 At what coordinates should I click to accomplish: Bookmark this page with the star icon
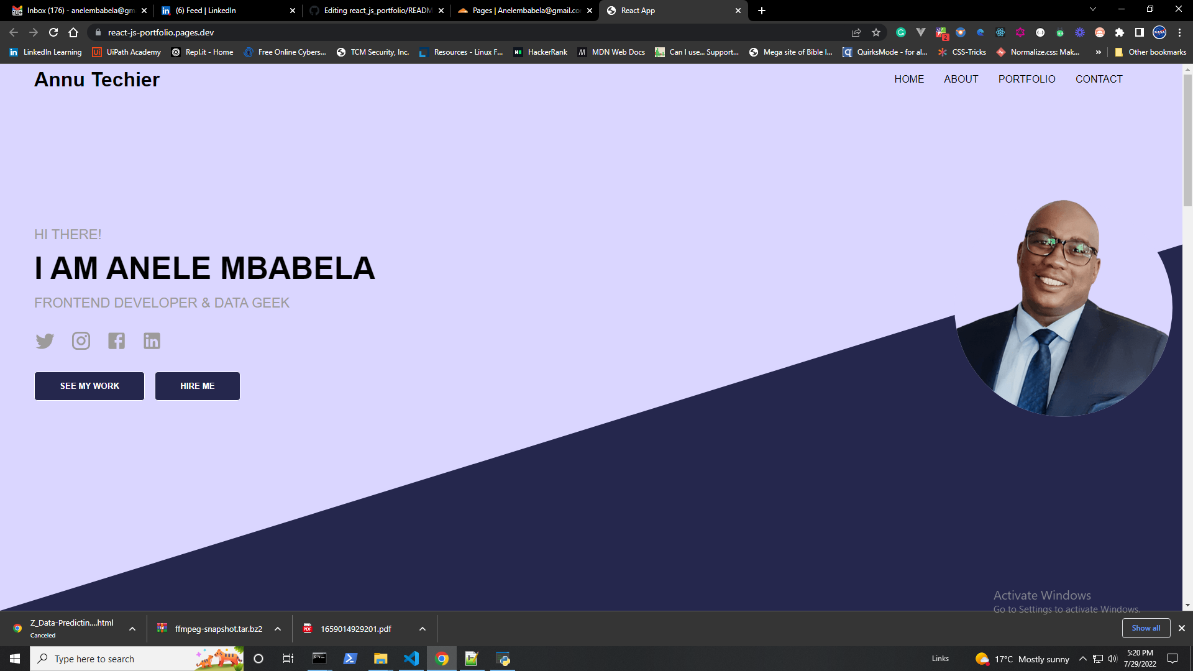[876, 32]
